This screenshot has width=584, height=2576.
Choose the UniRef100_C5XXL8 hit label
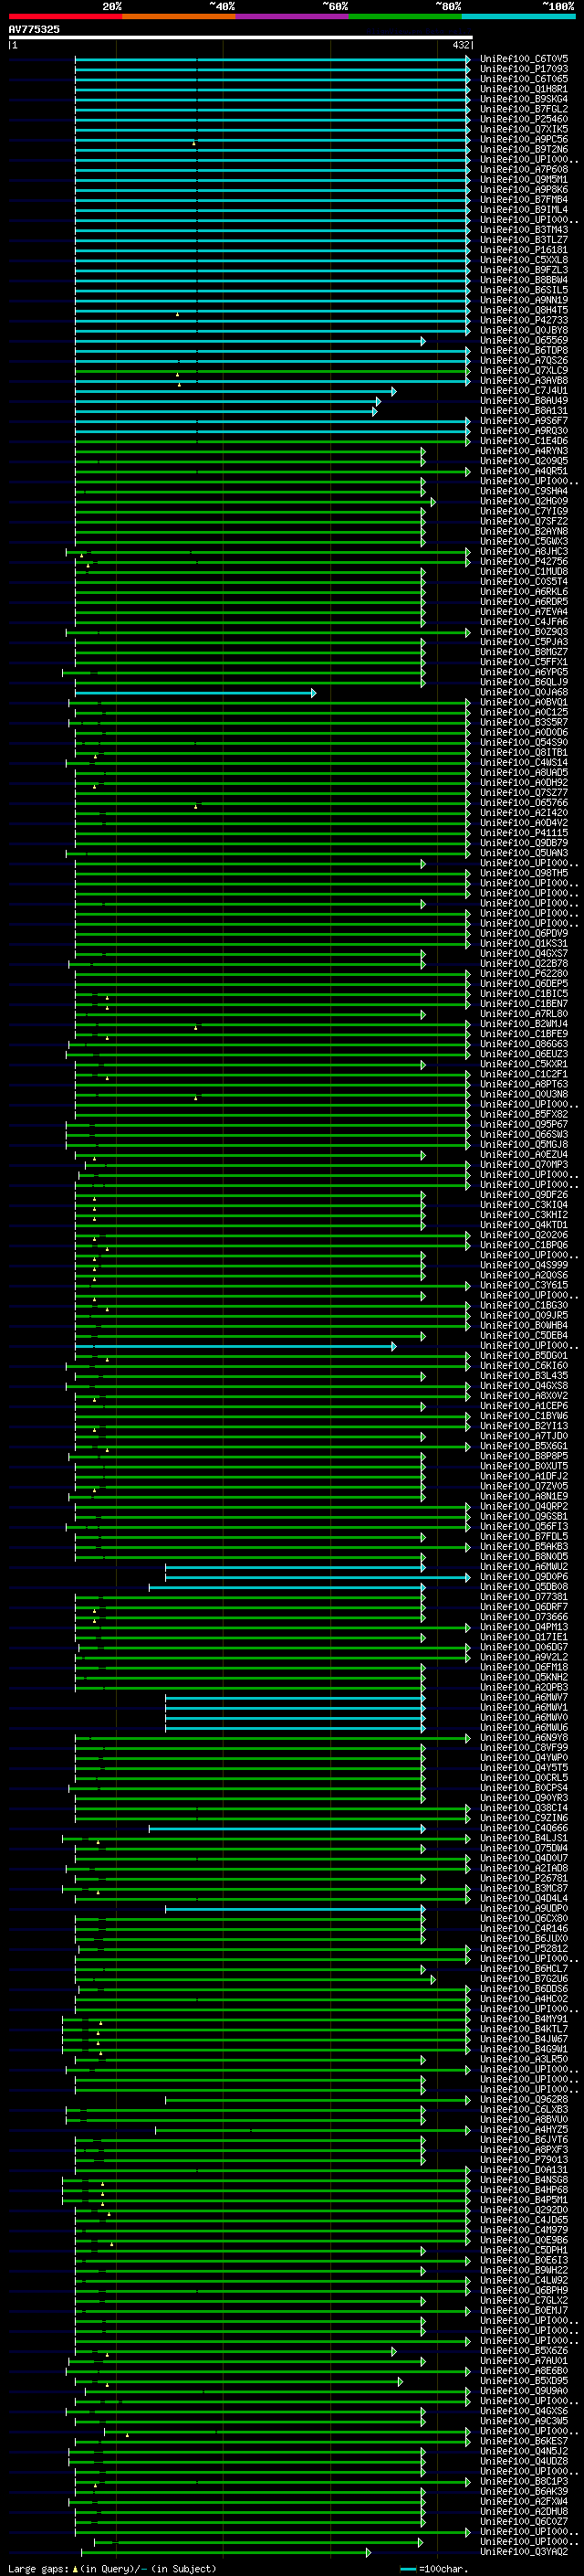524,260
